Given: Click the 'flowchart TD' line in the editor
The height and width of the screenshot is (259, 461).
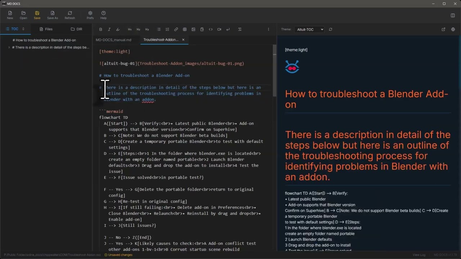Looking at the screenshot, I should [113, 118].
